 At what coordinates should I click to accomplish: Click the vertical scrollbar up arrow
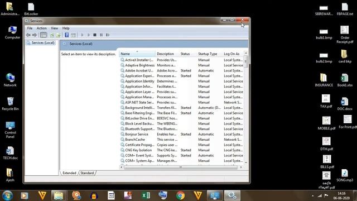(x=246, y=53)
